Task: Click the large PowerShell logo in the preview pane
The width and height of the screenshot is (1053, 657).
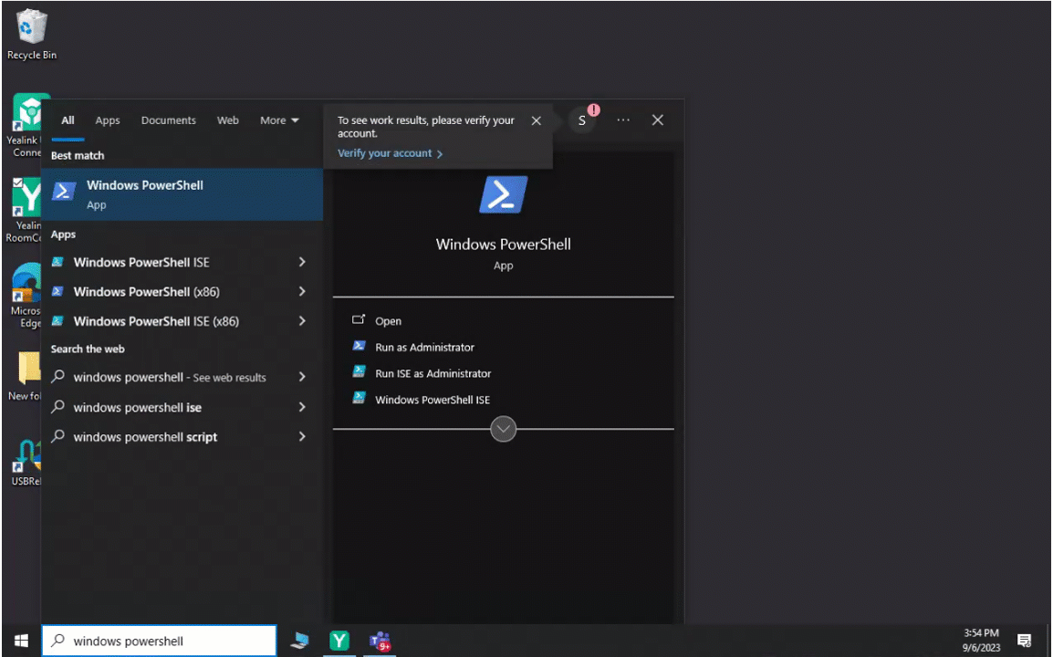Action: click(503, 194)
